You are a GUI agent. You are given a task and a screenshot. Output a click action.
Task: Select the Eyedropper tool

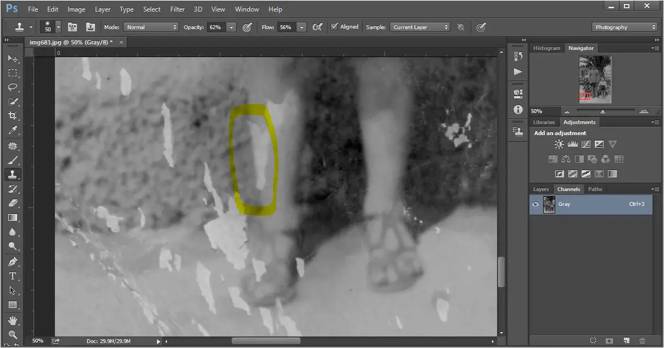pyautogui.click(x=13, y=130)
